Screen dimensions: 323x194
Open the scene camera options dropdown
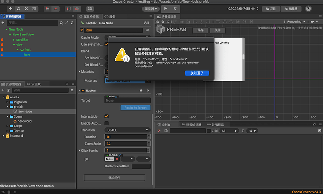315,22
